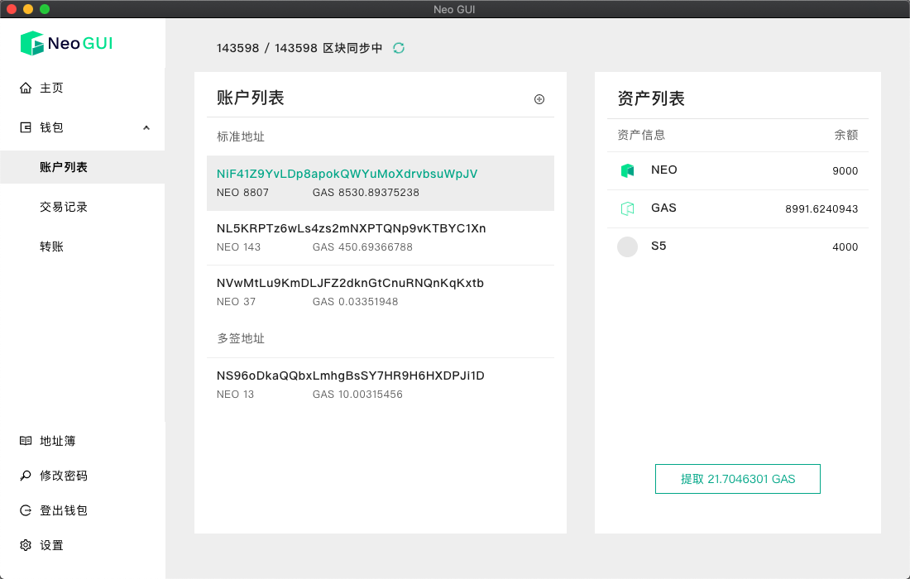Screen dimensions: 910x579
Task: Click the 余额 column header
Action: 846,135
